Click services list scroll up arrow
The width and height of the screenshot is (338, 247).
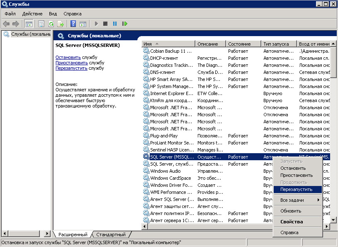click(x=333, y=44)
